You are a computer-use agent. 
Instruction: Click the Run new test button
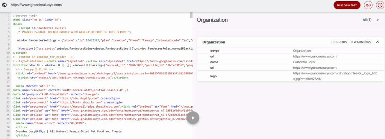coord(347,5)
